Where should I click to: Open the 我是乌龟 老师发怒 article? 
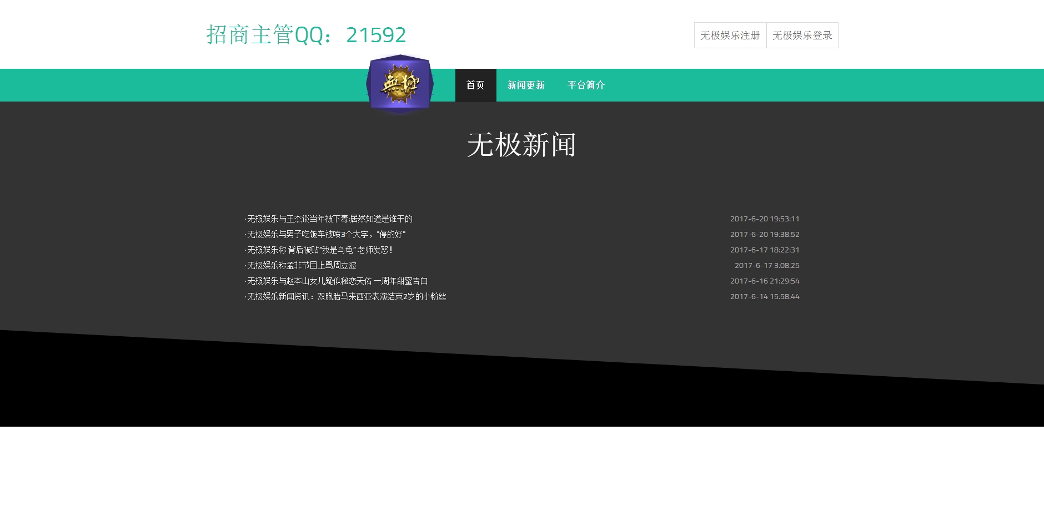coord(319,250)
